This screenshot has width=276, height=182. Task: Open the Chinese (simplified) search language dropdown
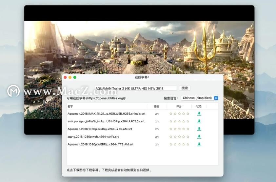coord(200,98)
